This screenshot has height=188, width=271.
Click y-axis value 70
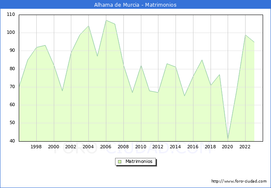(x=12, y=87)
